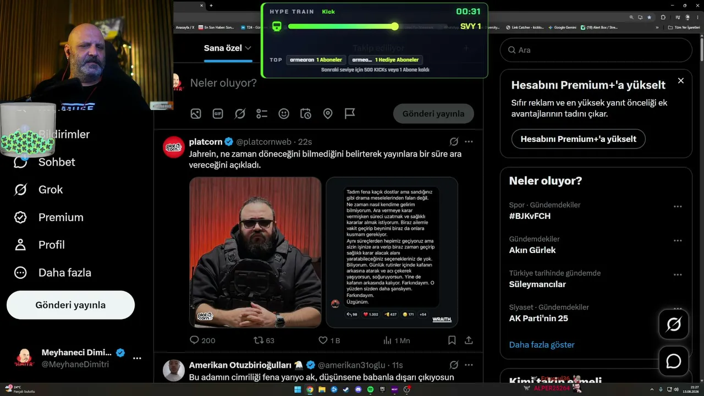This screenshot has height=396, width=704.
Task: Open more options on platcorn post
Action: 469,141
